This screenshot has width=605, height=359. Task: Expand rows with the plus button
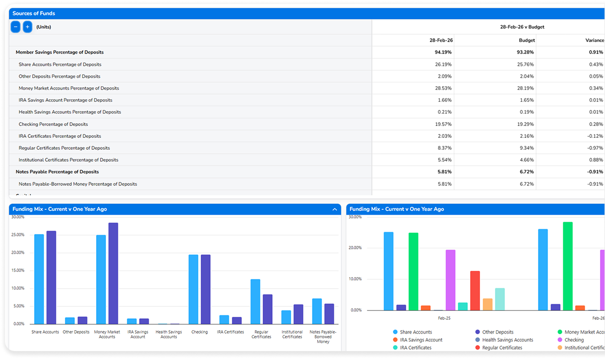click(28, 27)
